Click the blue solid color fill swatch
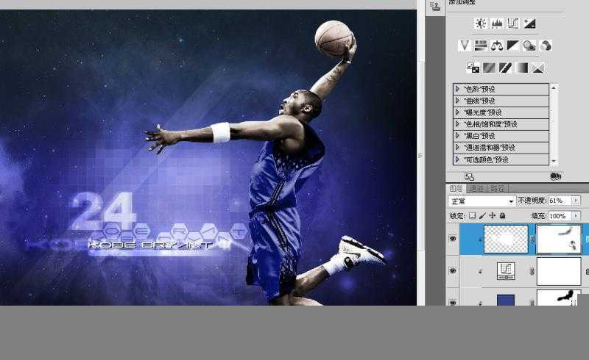Image resolution: width=589 pixels, height=360 pixels. pos(506,300)
